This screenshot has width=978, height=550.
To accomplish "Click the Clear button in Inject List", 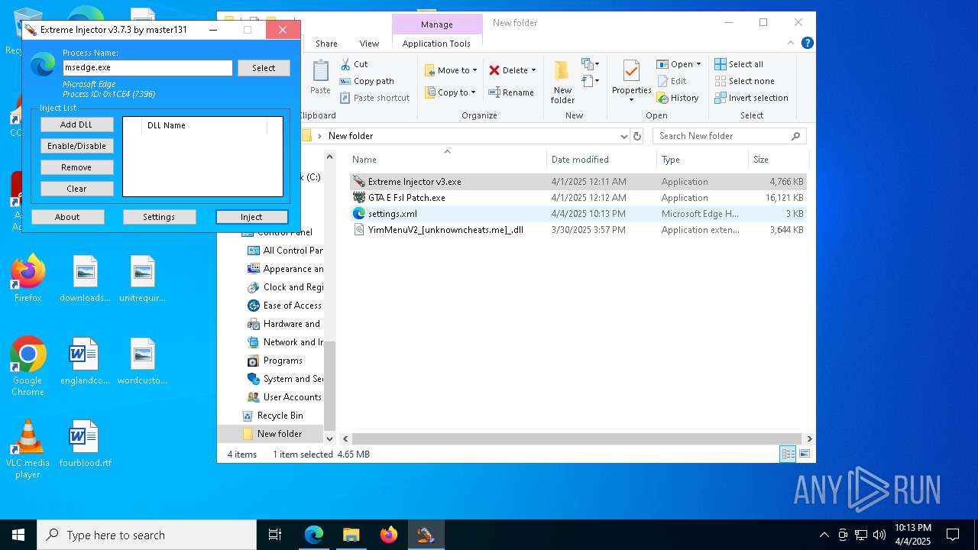I will 76,189.
